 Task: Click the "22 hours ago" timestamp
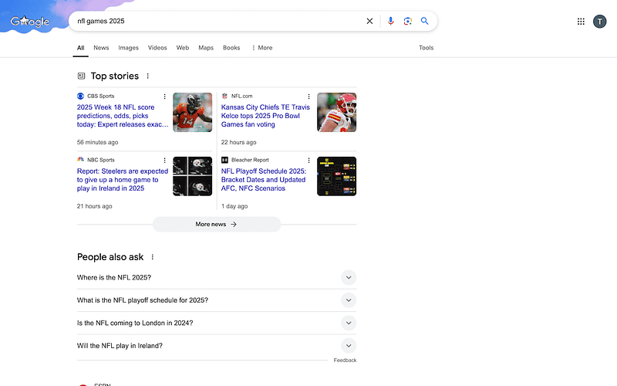[239, 142]
